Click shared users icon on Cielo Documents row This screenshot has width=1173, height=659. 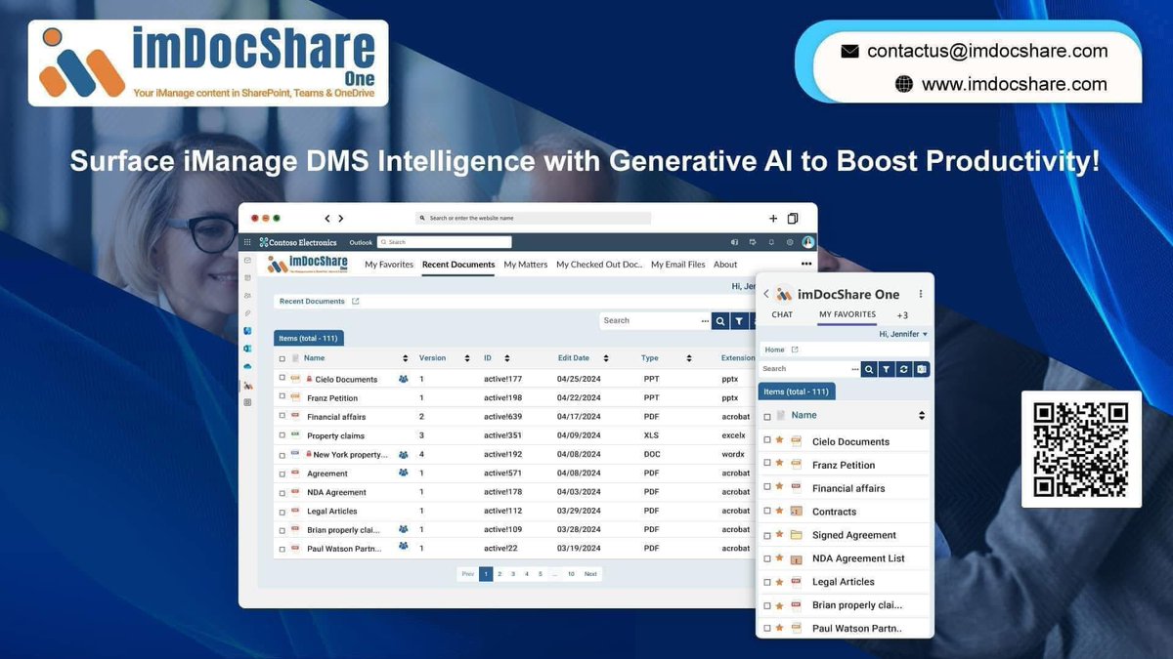point(404,379)
